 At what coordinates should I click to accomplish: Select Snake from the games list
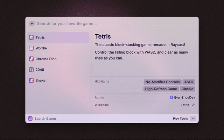coord(41,80)
